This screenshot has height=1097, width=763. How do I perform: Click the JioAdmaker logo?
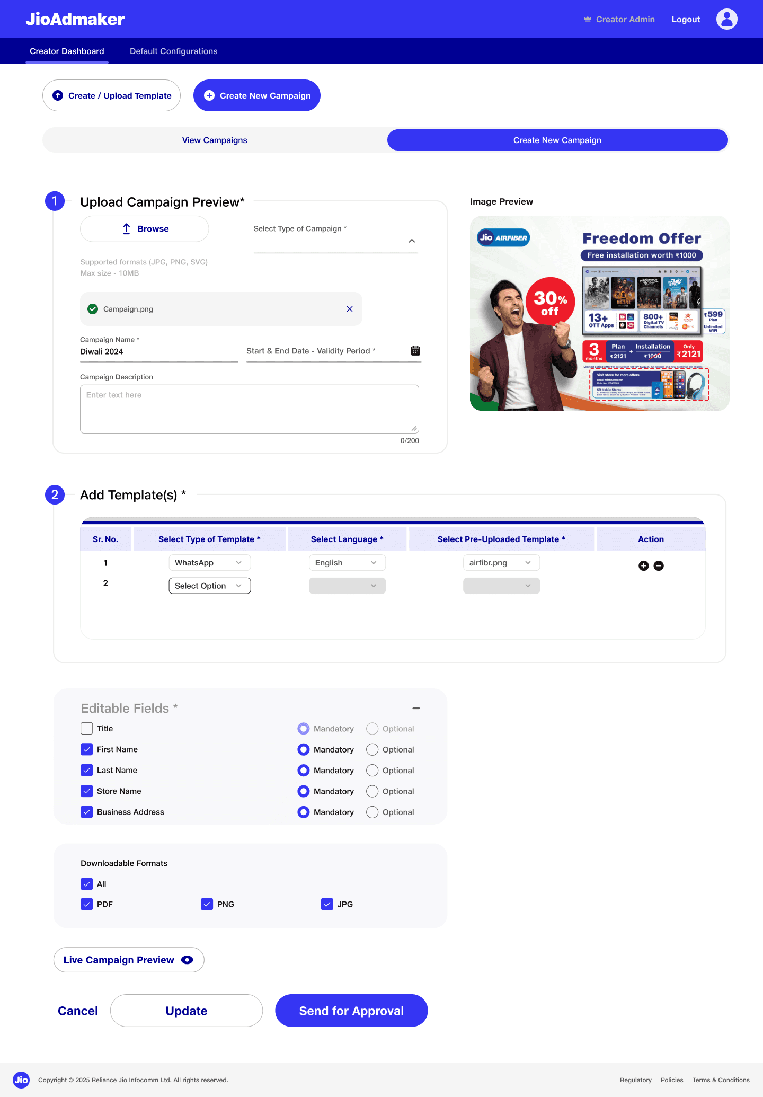coord(75,19)
